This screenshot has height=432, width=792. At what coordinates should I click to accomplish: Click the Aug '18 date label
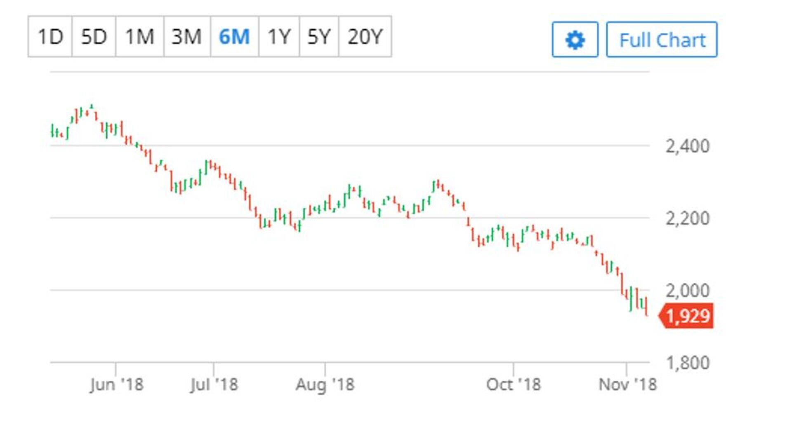(x=325, y=385)
